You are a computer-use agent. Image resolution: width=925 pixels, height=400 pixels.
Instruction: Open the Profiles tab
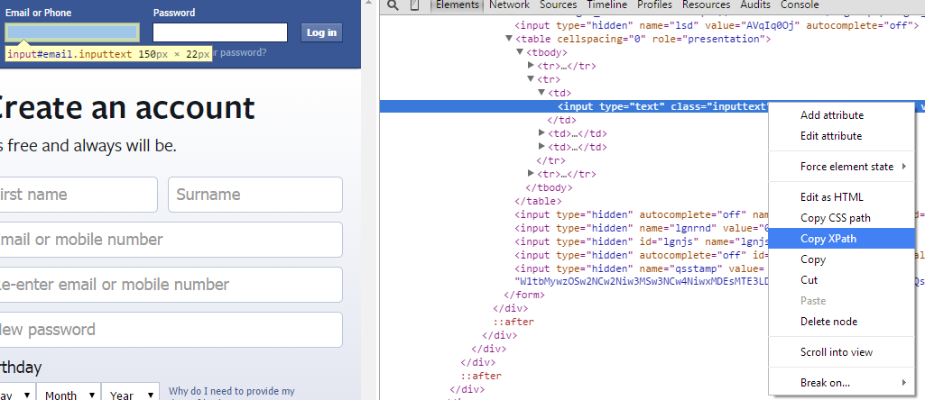point(654,5)
